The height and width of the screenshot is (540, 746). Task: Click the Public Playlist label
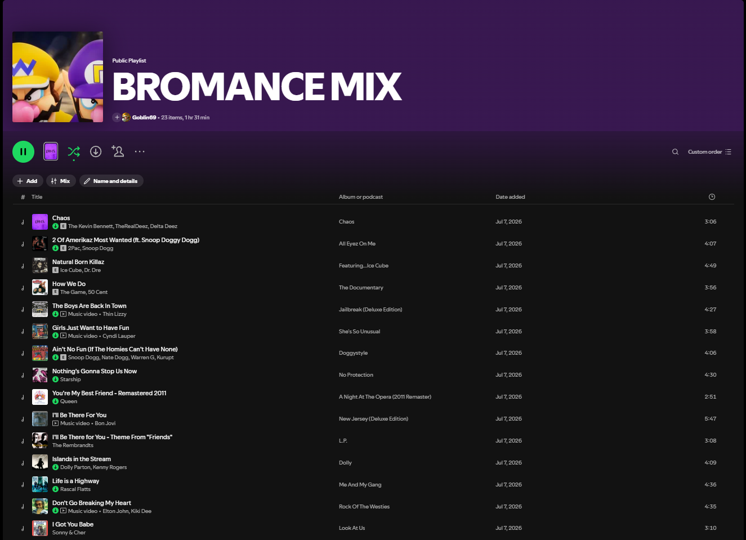(129, 61)
